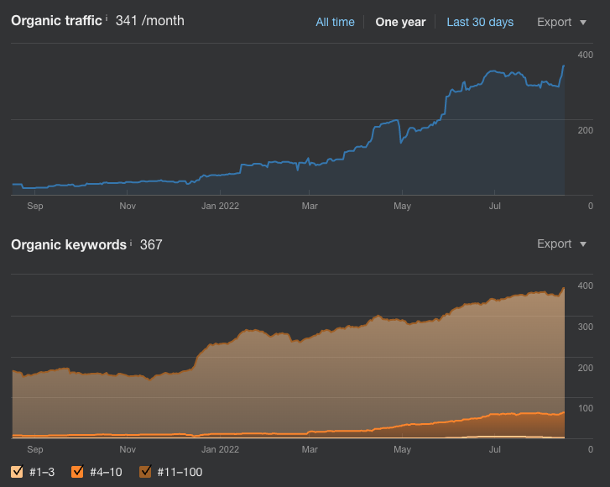The width and height of the screenshot is (610, 487).
Task: Open the Organic keywords info tooltip icon
Action: tap(131, 243)
